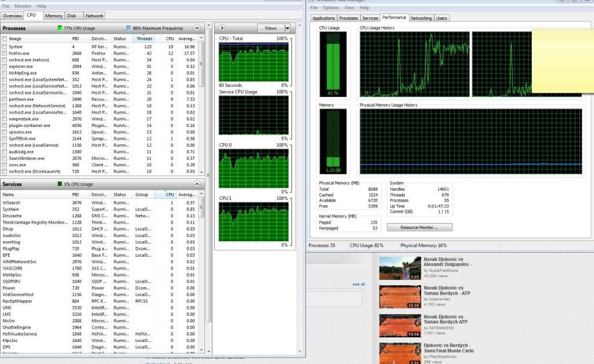Collapse the Processes section with its chevron
The width and height of the screenshot is (594, 364).
click(197, 28)
